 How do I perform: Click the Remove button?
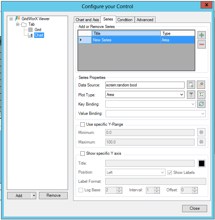53,195
